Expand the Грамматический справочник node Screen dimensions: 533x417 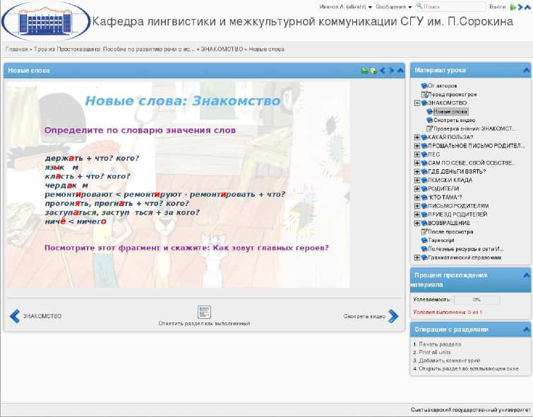pos(417,258)
